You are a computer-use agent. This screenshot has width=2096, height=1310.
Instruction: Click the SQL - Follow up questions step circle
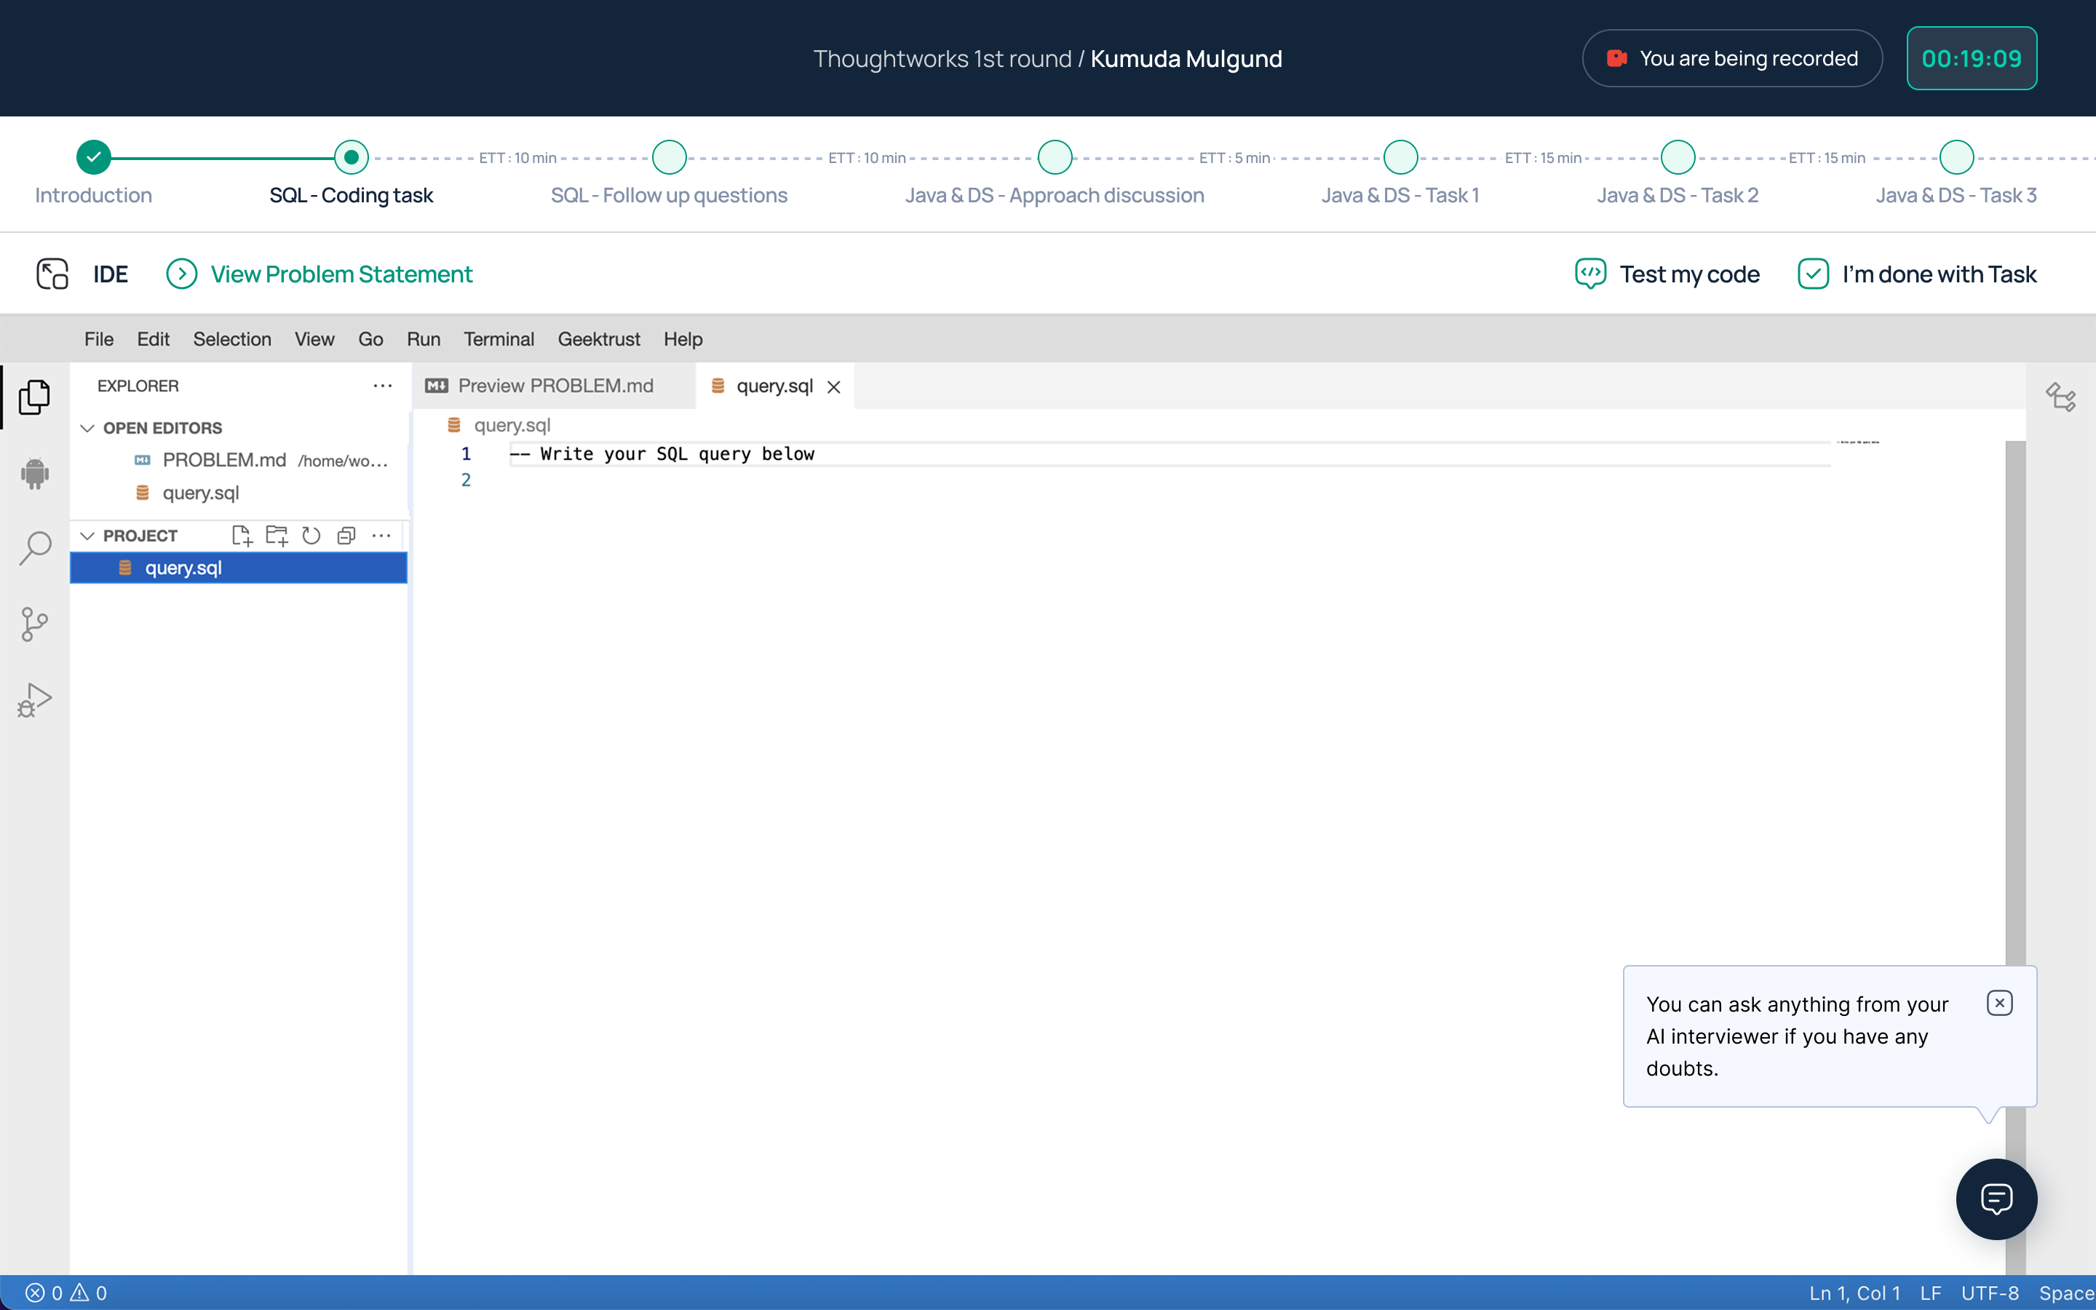[669, 156]
